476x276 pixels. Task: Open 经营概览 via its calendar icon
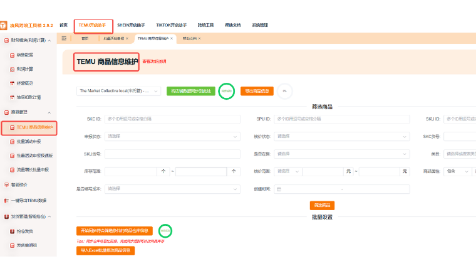(x=12, y=83)
